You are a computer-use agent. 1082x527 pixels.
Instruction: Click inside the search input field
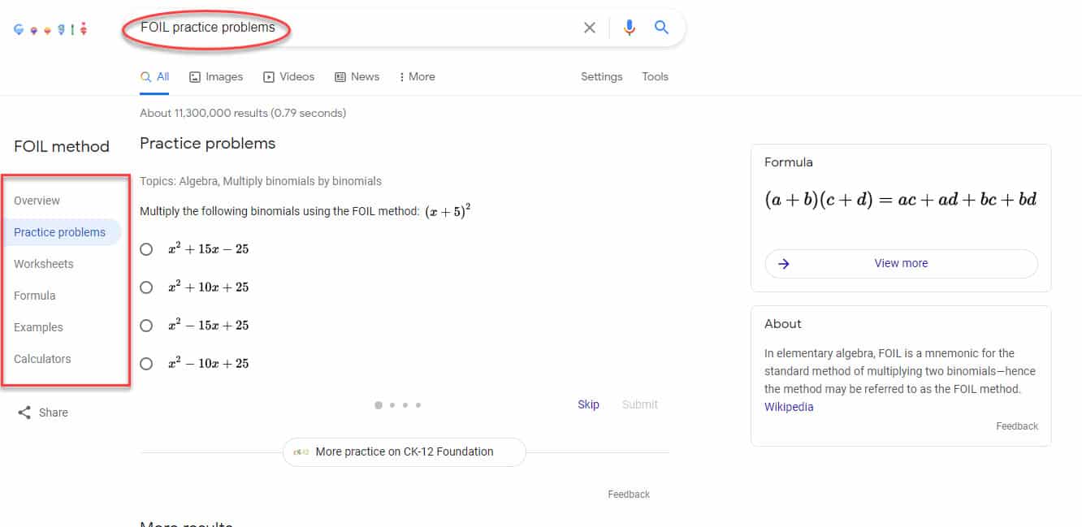(366, 27)
